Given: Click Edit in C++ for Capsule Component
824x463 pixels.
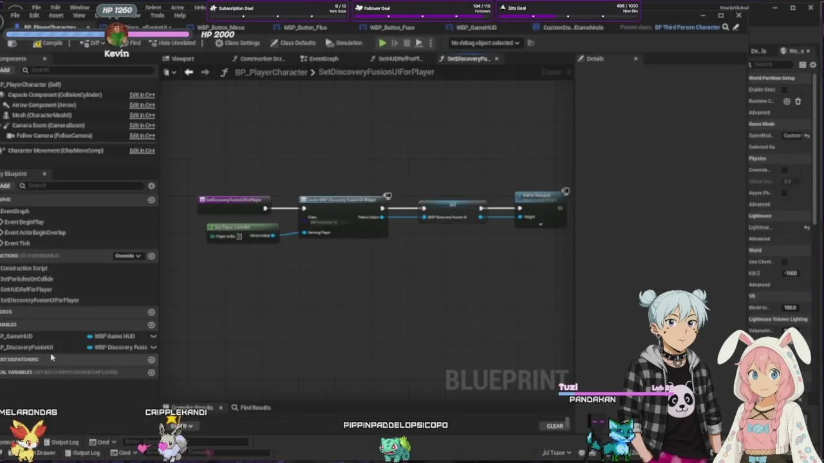Looking at the screenshot, I should [142, 95].
